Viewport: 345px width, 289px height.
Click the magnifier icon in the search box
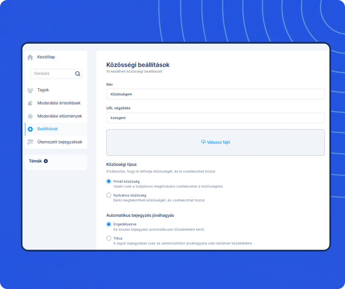77,74
